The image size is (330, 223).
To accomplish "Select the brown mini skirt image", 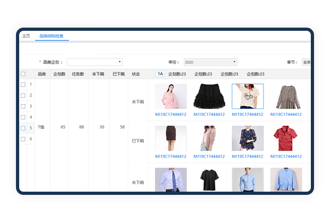I will pos(171,138).
